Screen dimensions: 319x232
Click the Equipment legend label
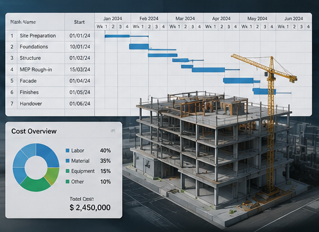[83, 171]
